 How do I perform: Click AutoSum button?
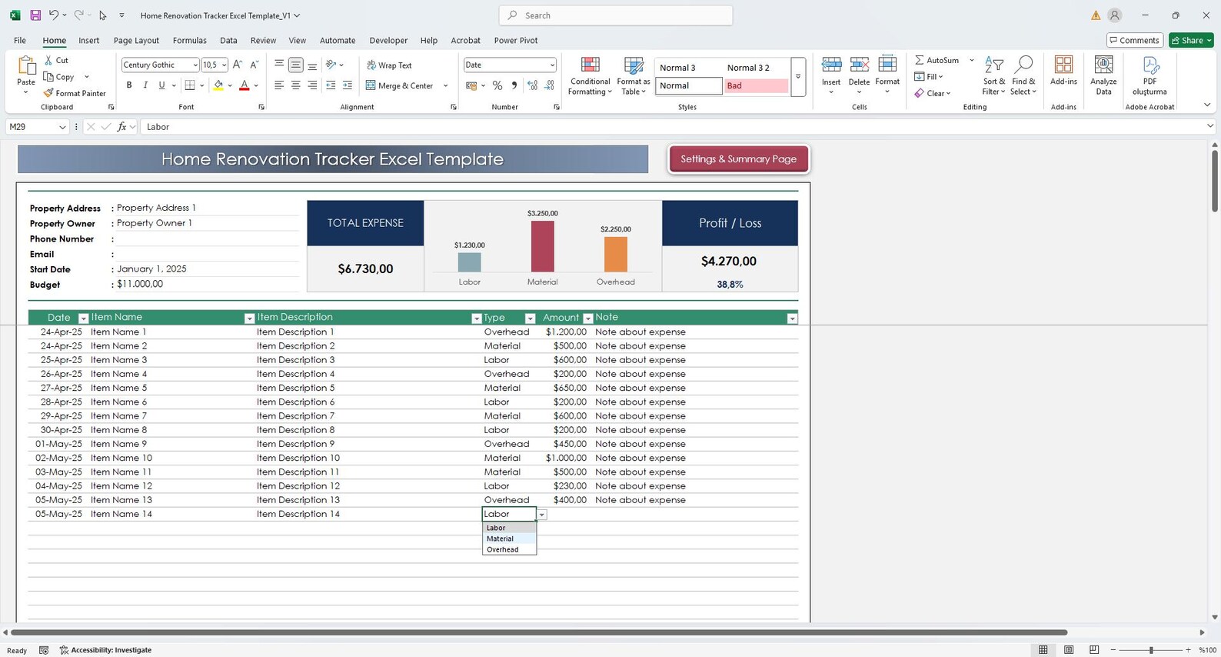point(937,60)
